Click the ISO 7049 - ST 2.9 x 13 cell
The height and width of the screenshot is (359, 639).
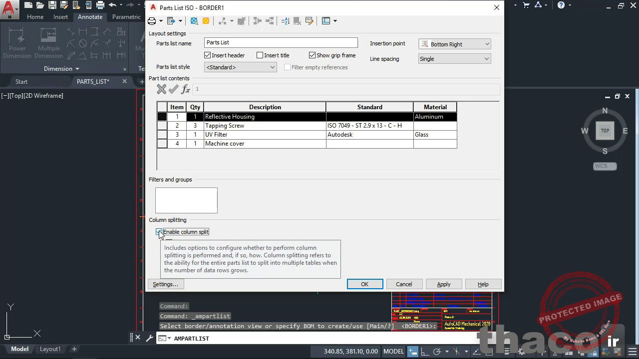pos(369,126)
